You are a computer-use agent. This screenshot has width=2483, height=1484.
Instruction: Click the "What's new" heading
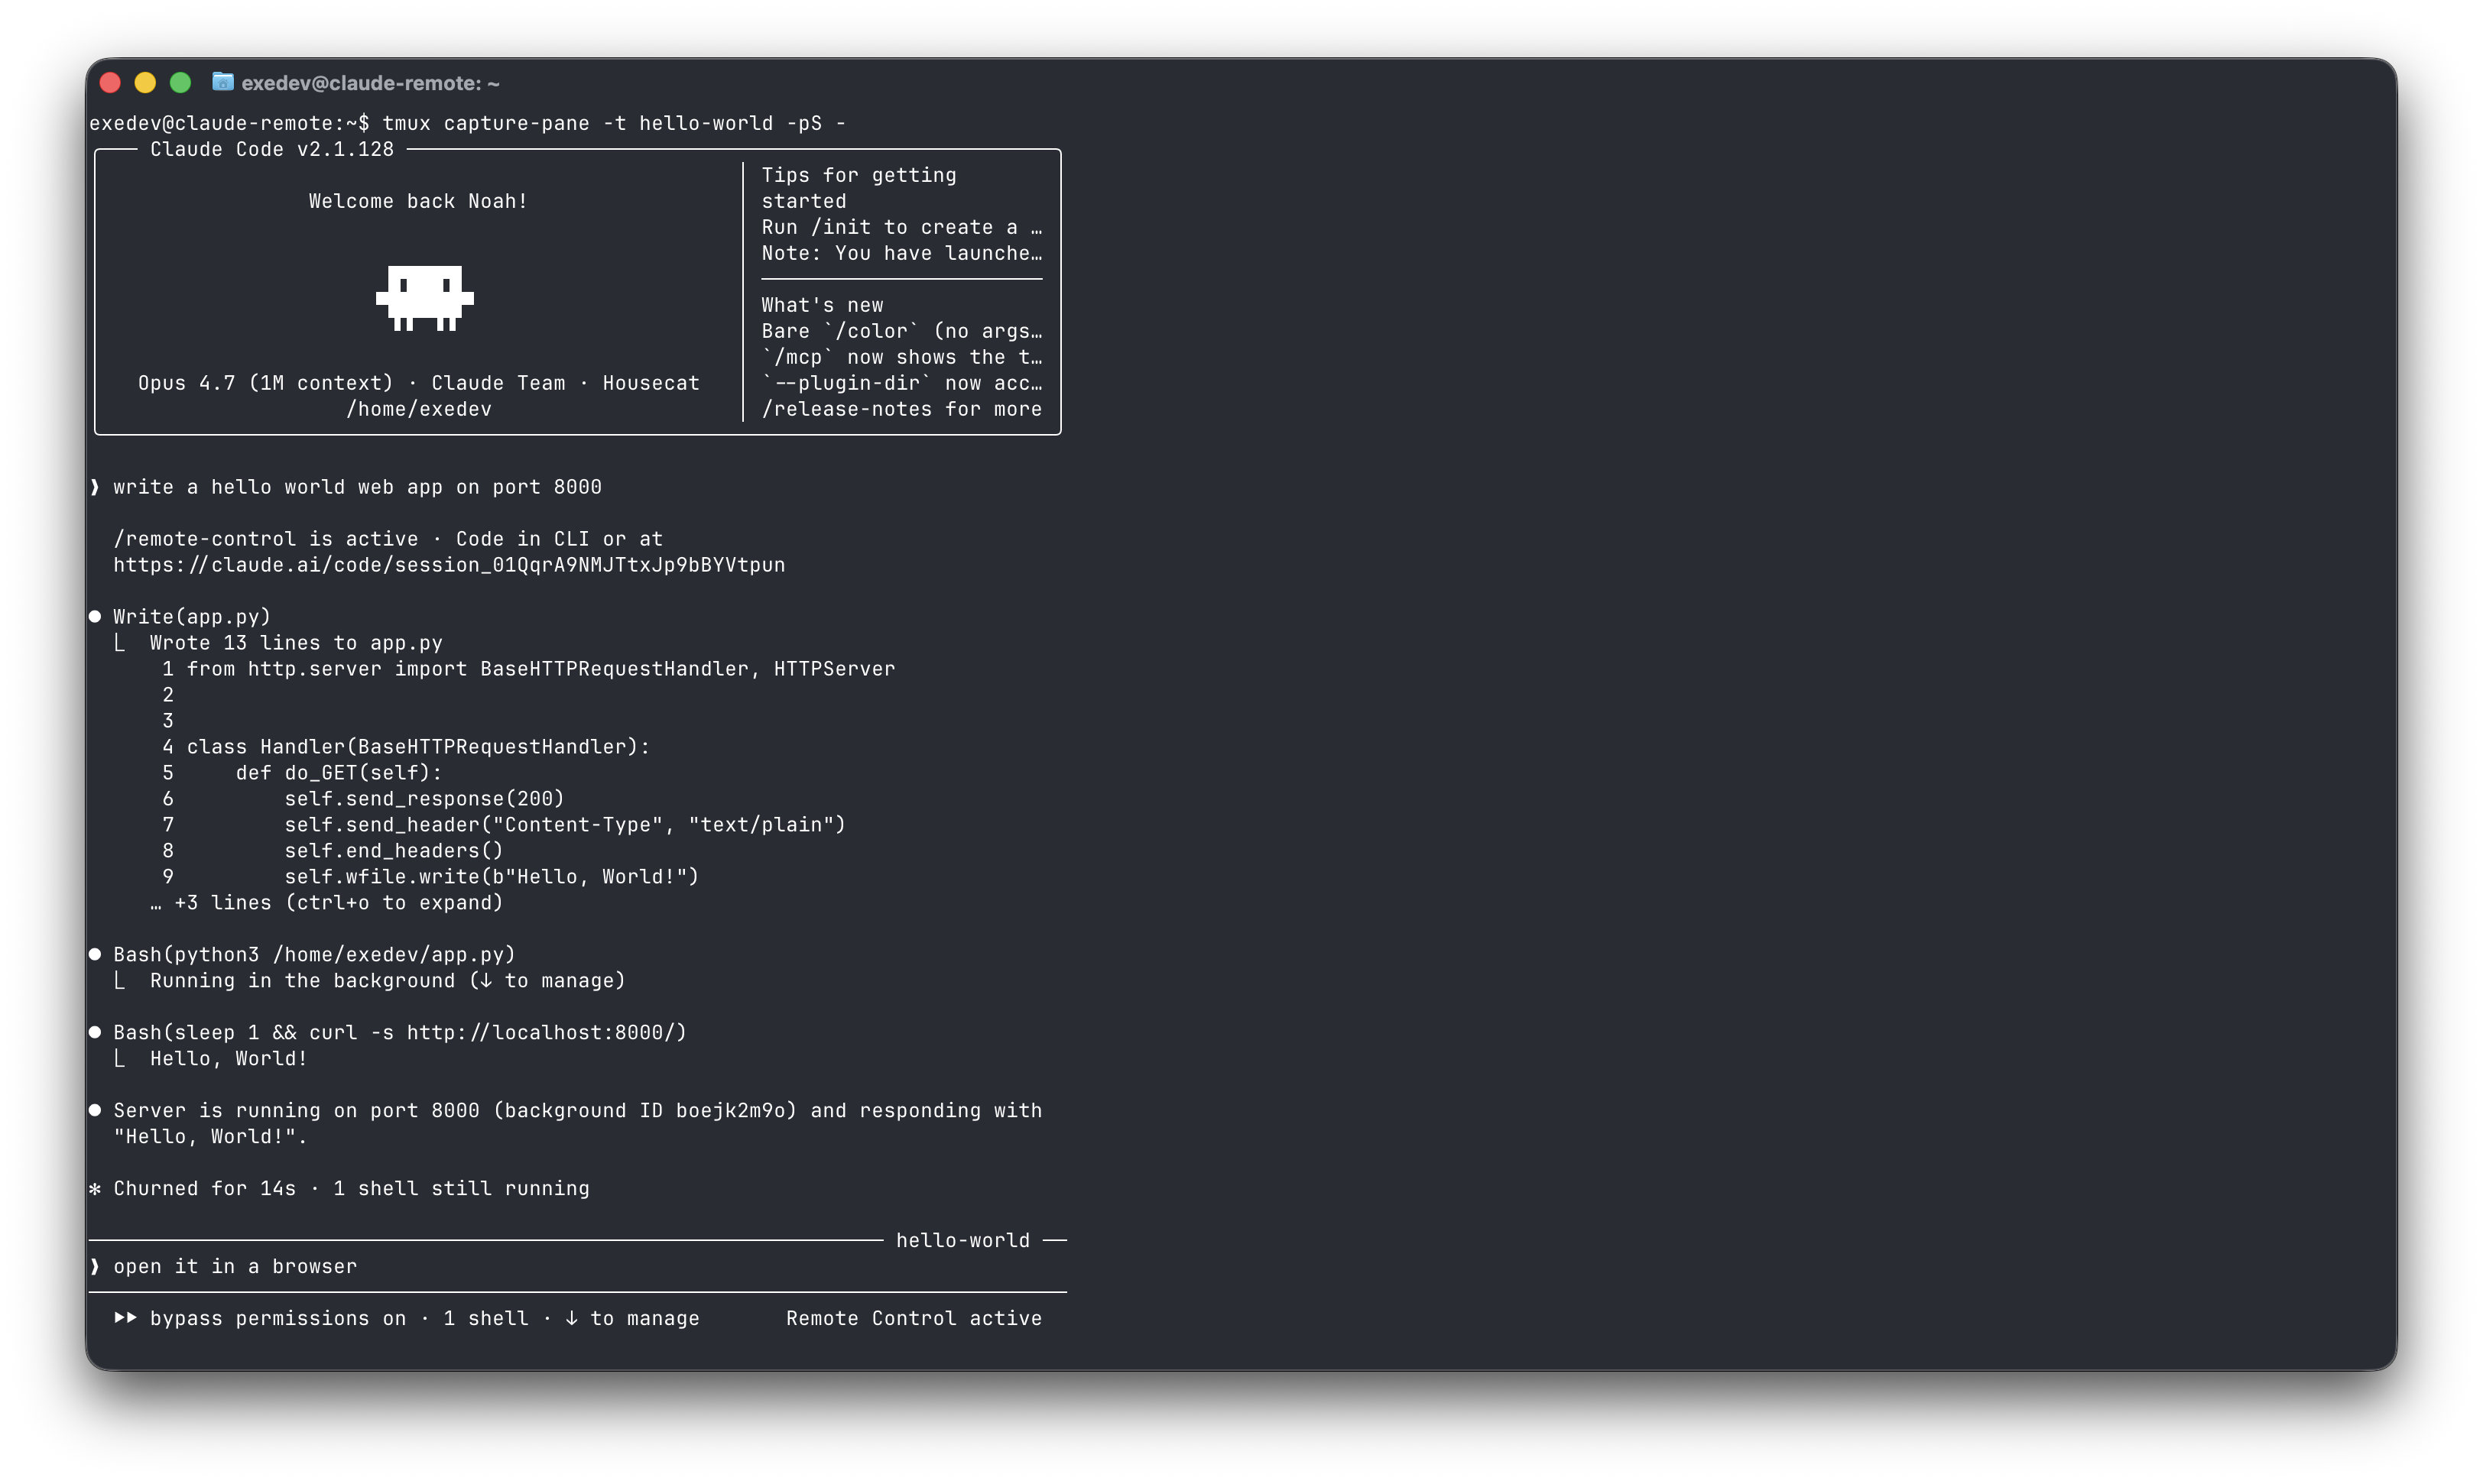[x=823, y=305]
